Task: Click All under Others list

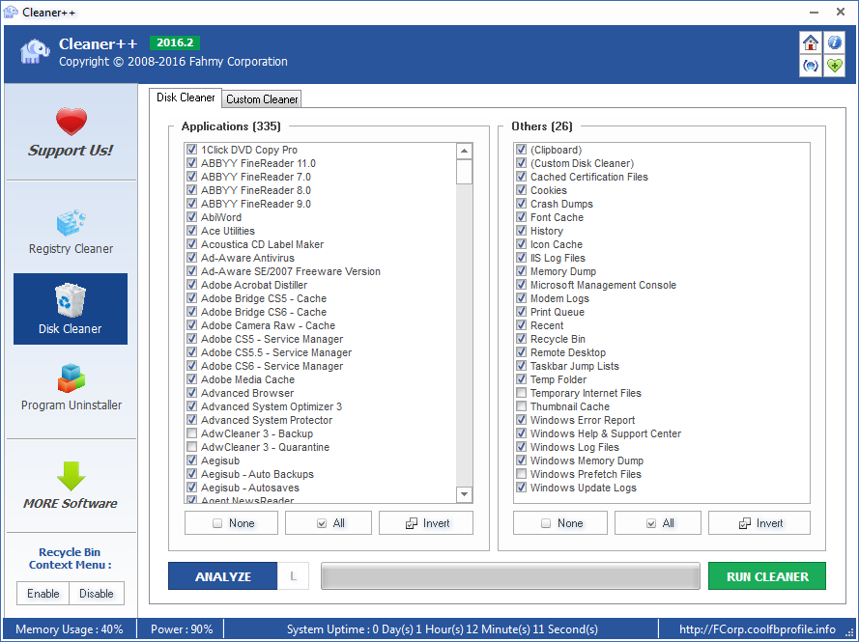Action: [657, 522]
